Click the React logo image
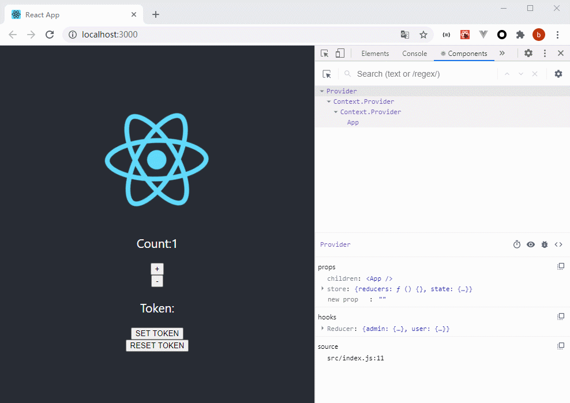This screenshot has height=403, width=570. (157, 160)
